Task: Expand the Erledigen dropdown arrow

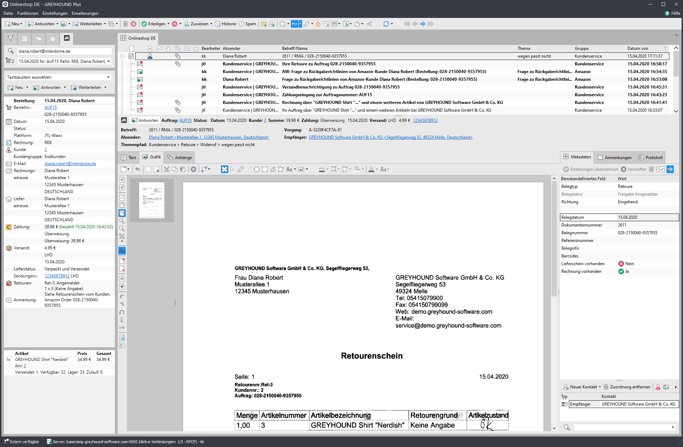Action: (x=168, y=24)
